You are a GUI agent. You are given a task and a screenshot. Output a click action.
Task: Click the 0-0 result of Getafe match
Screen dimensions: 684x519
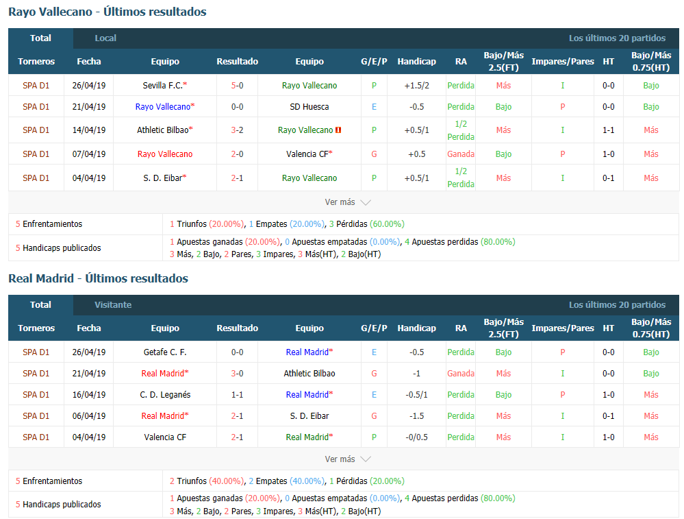click(238, 352)
